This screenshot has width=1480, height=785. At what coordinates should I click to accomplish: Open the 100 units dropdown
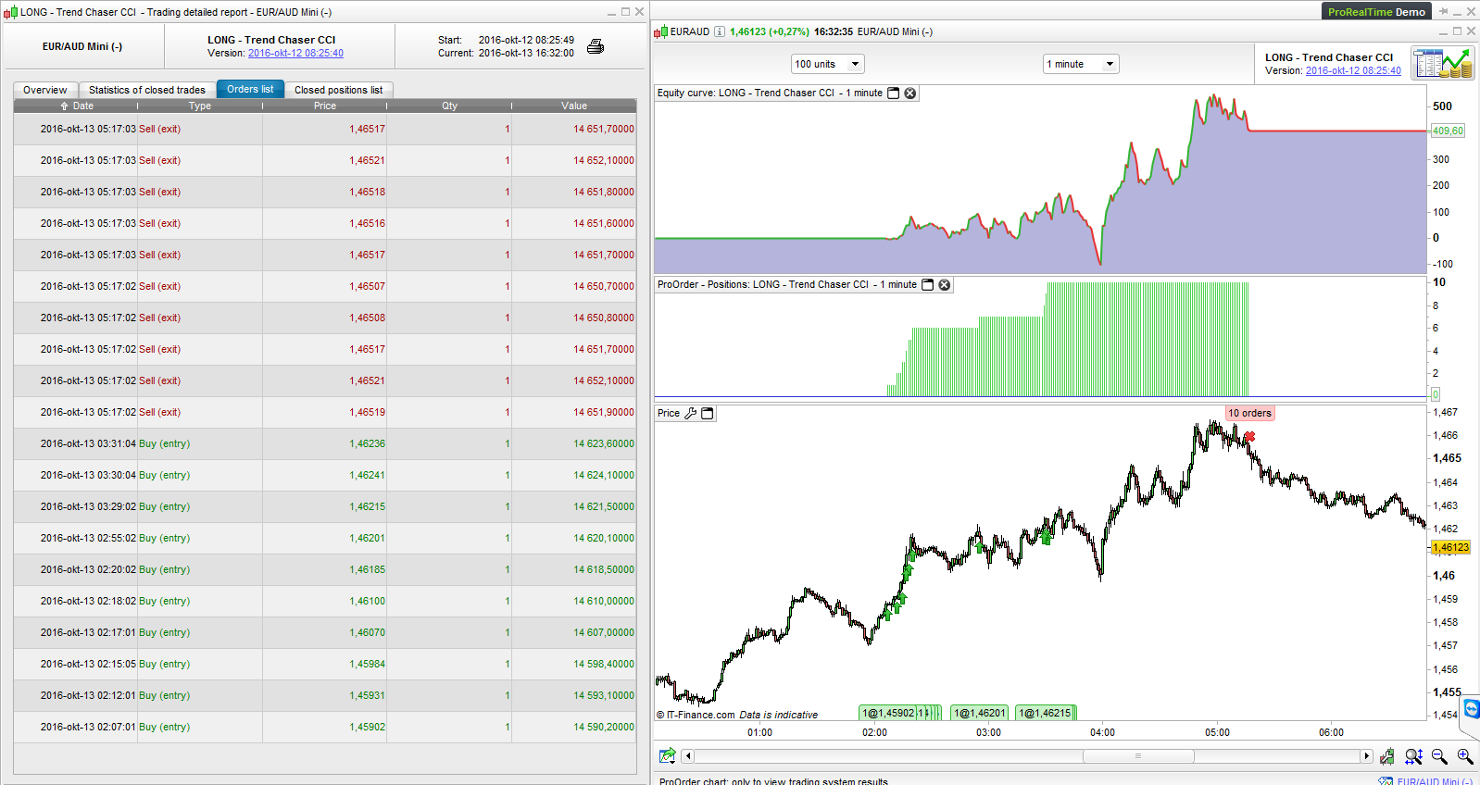[827, 64]
